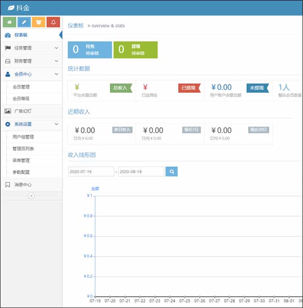The height and width of the screenshot is (308, 303).
Task: Click the 统计数据 section heading
Action: [79, 69]
